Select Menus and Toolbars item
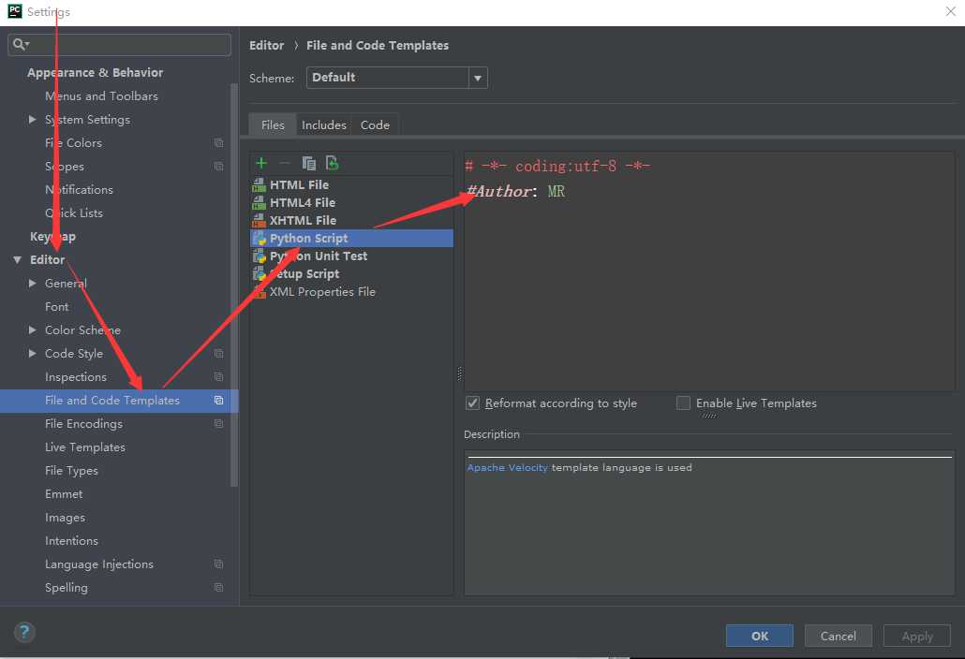Image resolution: width=965 pixels, height=659 pixels. pos(101,95)
